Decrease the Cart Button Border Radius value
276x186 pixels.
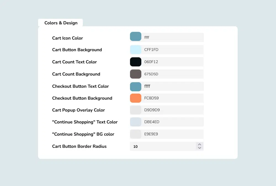(x=200, y=148)
